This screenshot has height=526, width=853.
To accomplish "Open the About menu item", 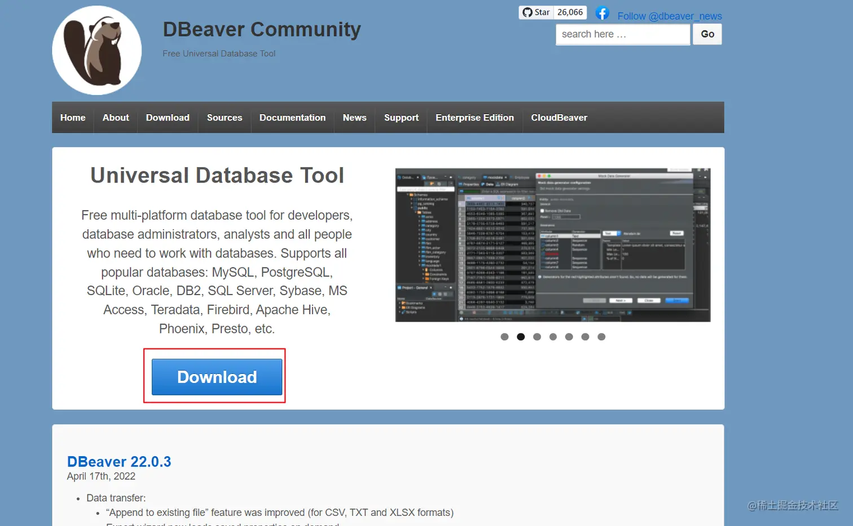I will click(x=116, y=118).
